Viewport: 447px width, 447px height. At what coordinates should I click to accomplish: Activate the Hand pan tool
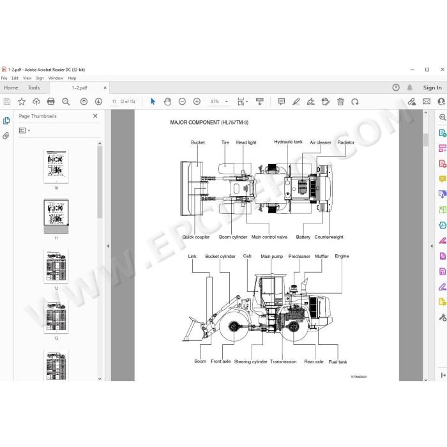coord(167,102)
